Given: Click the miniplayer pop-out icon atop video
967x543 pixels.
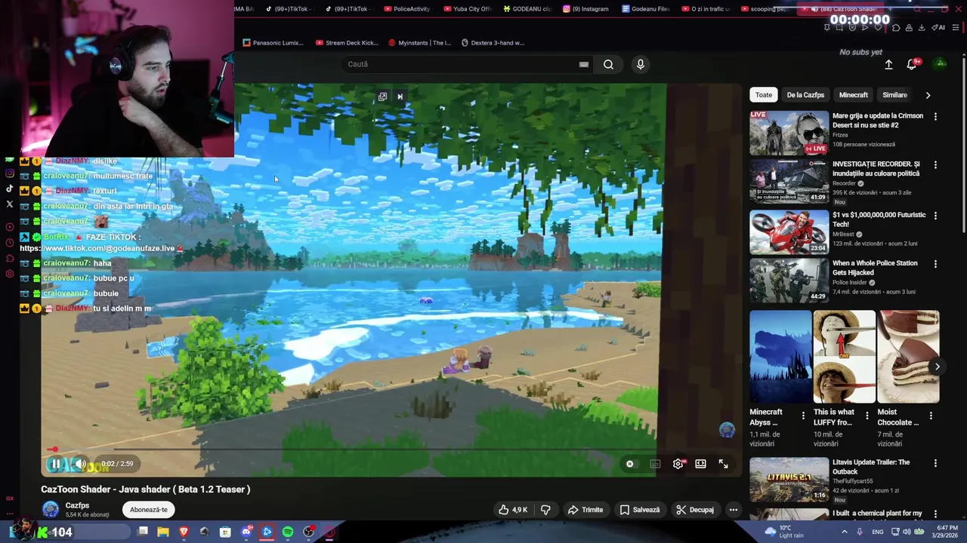Looking at the screenshot, I should [x=382, y=97].
